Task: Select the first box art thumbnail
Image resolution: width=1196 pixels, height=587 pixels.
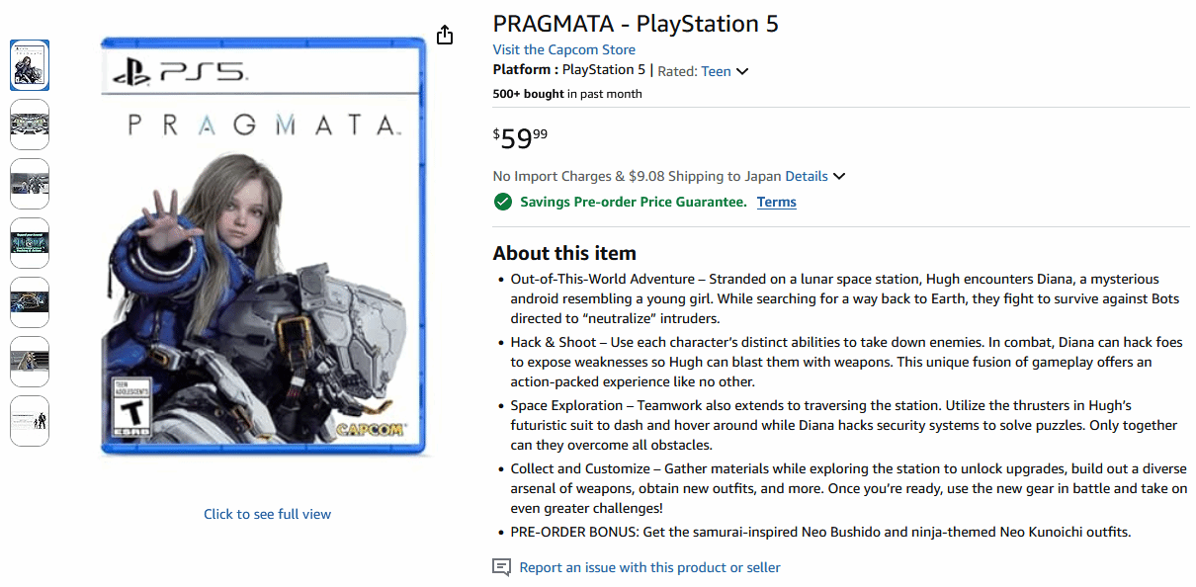Action: (30, 65)
